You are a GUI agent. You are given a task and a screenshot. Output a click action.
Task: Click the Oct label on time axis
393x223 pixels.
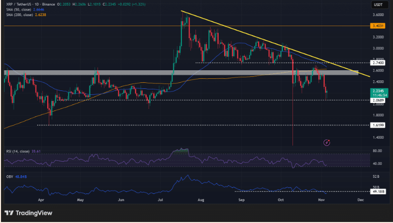point(281,200)
